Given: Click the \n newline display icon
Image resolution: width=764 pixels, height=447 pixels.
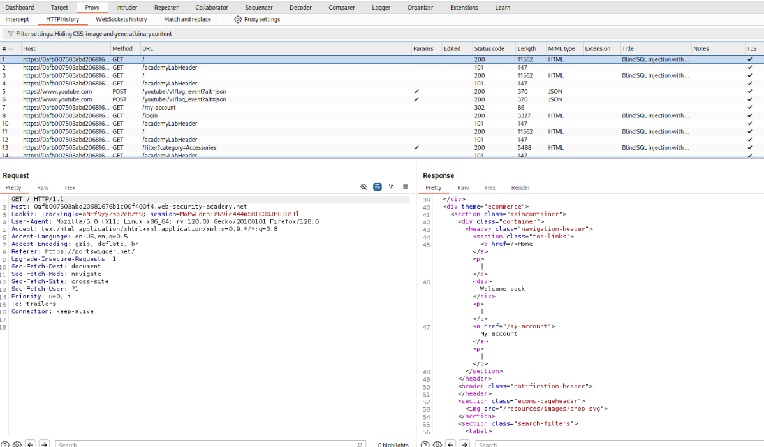Looking at the screenshot, I should [x=390, y=186].
